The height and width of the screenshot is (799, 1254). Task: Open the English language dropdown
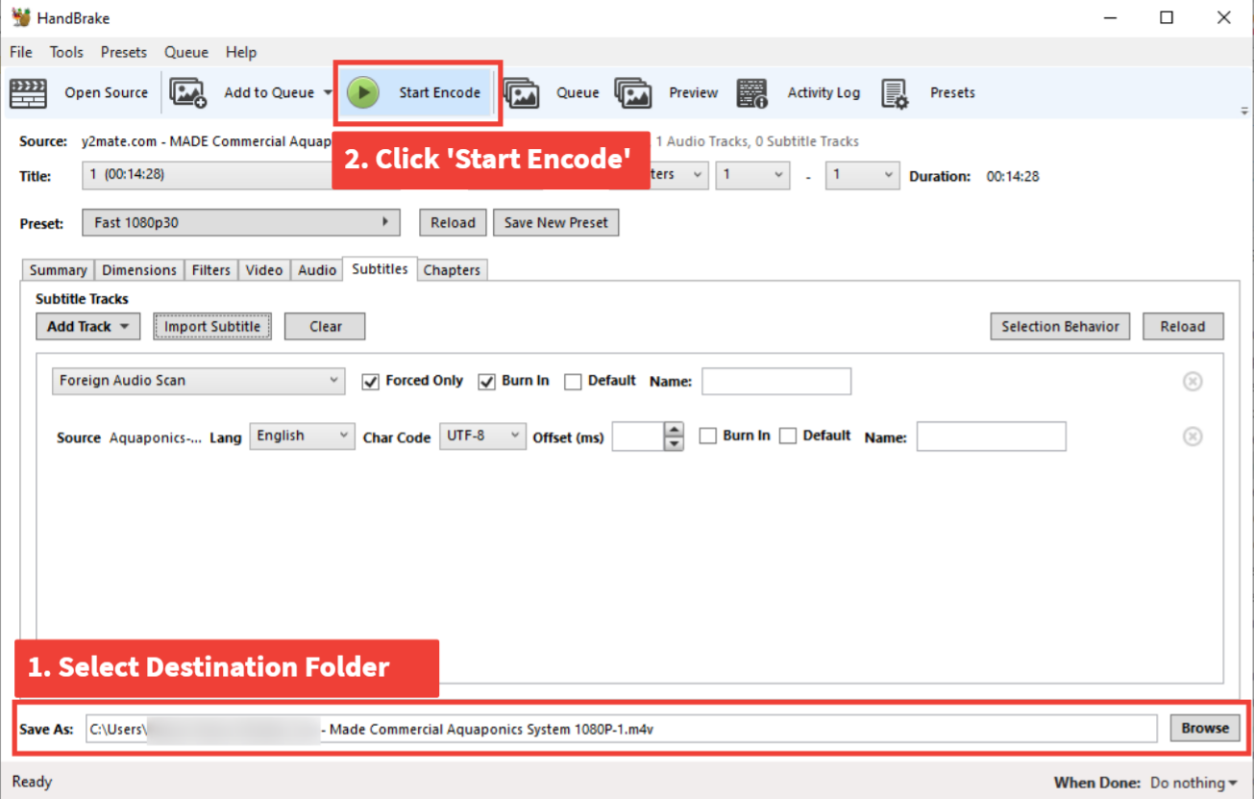[x=302, y=436]
